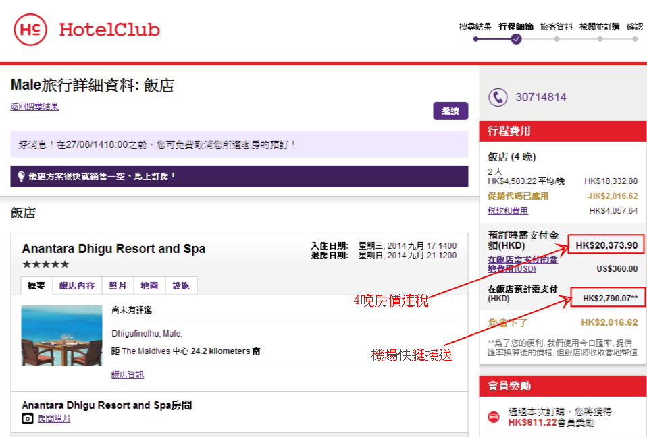Screen dimensions: 647x437
Task: Click the camera icon for room photos
Action: pos(28,419)
